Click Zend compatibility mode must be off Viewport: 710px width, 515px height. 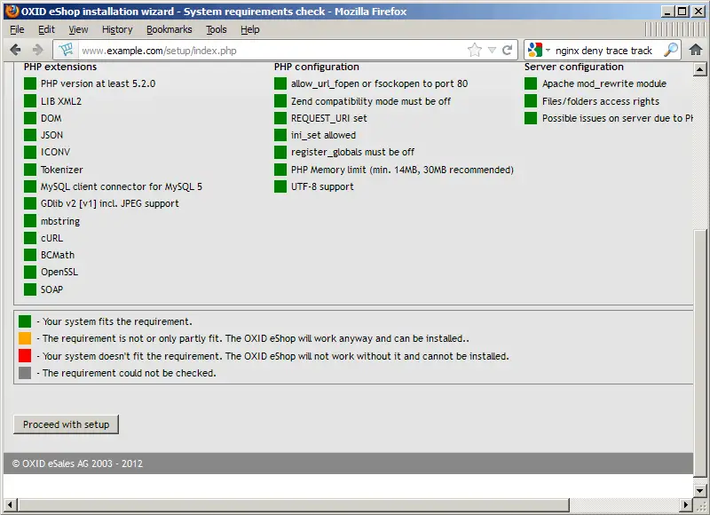(371, 101)
